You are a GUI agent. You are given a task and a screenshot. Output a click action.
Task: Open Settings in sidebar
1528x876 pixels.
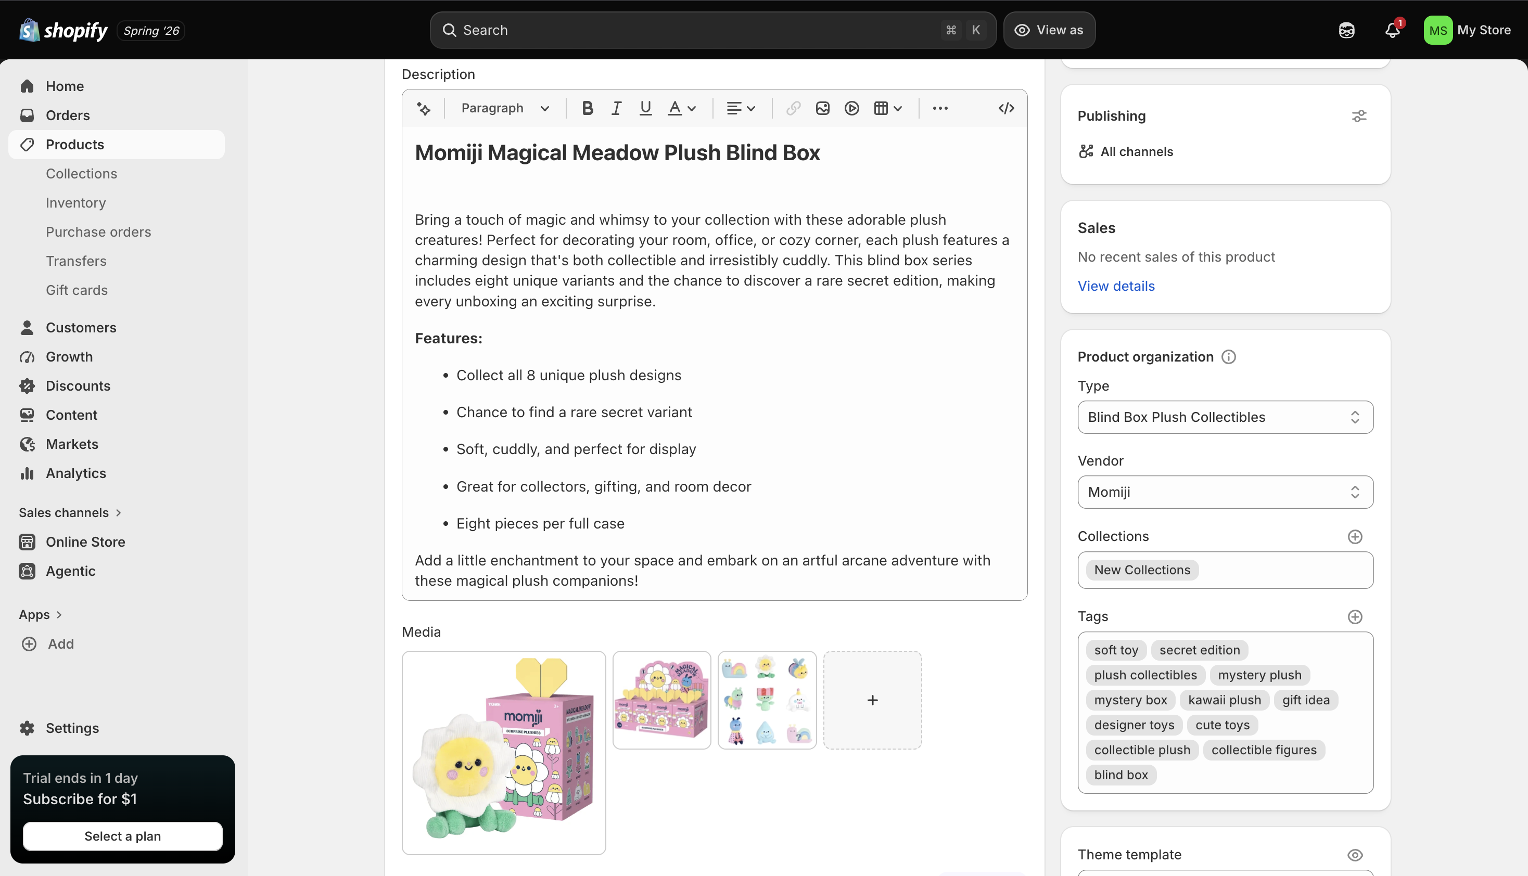pyautogui.click(x=117, y=728)
